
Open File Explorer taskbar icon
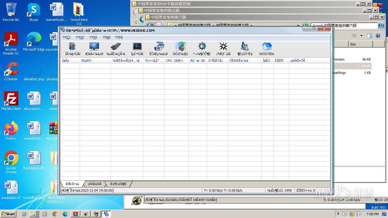pos(34,214)
